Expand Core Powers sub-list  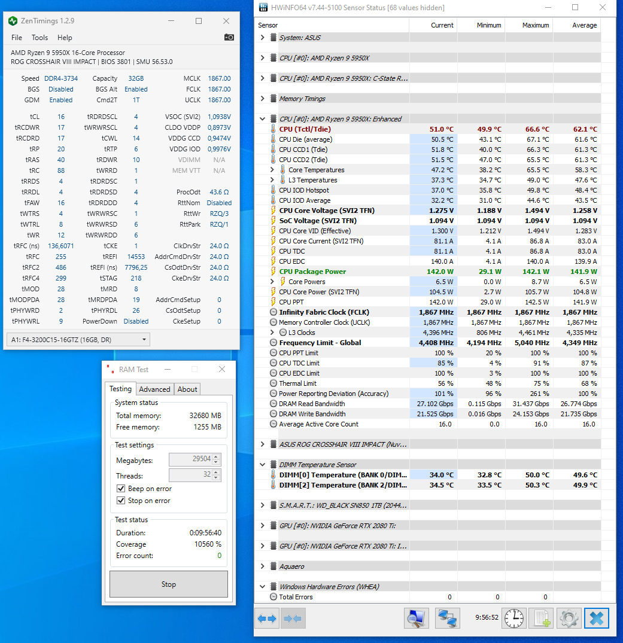[272, 281]
